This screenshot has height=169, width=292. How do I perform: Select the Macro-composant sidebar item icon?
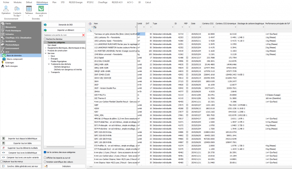pos(4,59)
